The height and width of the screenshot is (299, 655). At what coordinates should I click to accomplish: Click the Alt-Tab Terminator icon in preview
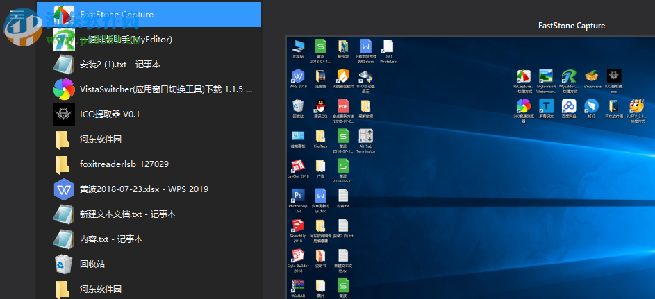[x=365, y=136]
